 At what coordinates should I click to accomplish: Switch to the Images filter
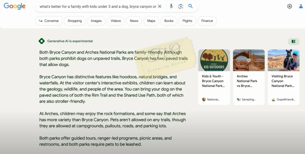[96, 21]
